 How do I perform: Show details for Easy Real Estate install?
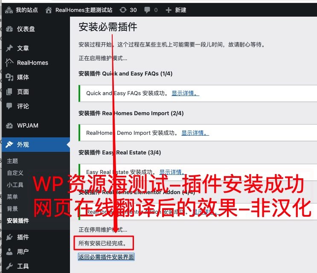(x=173, y=172)
